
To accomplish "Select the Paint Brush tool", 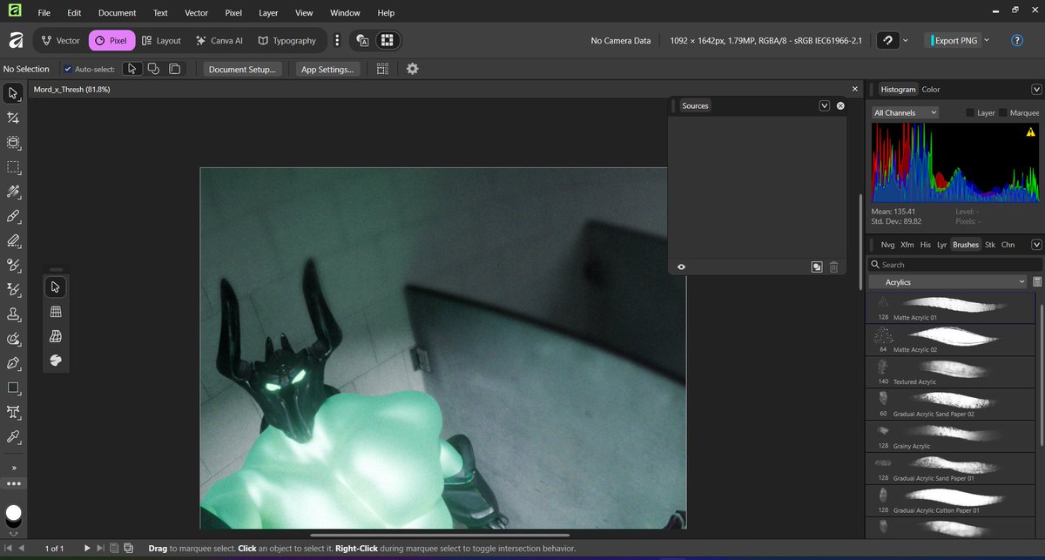I will 13,215.
